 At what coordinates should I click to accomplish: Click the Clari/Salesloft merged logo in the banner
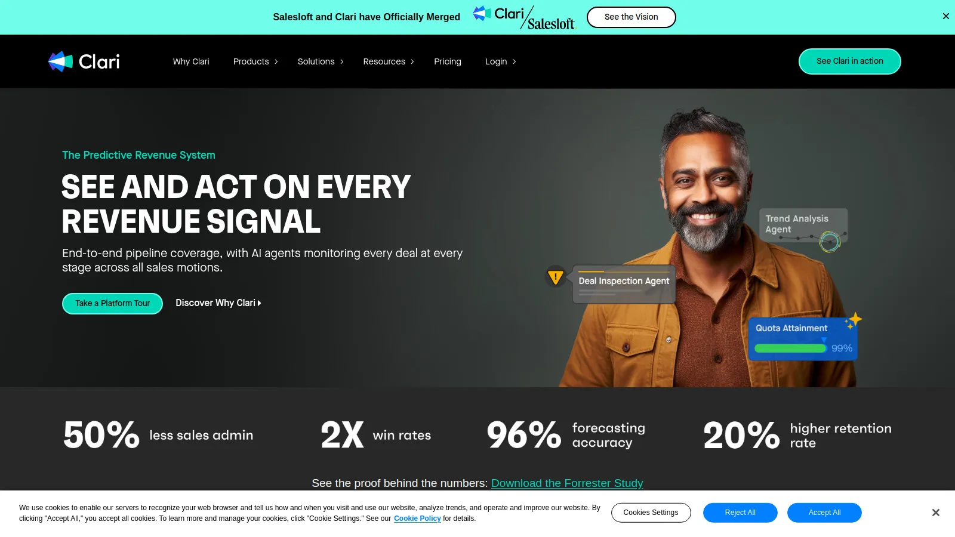tap(525, 17)
